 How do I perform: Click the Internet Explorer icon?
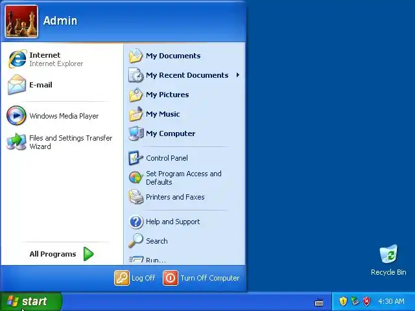point(18,59)
